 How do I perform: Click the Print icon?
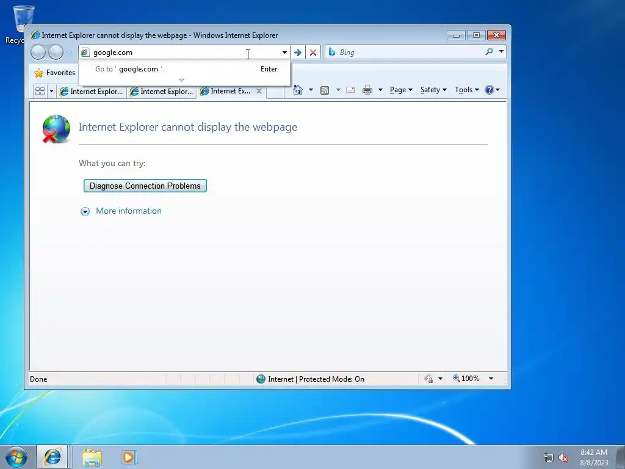coord(367,90)
